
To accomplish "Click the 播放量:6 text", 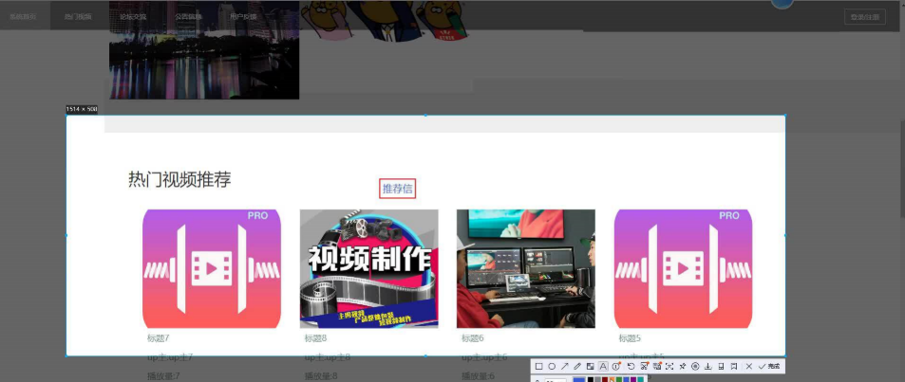I will click(x=479, y=376).
